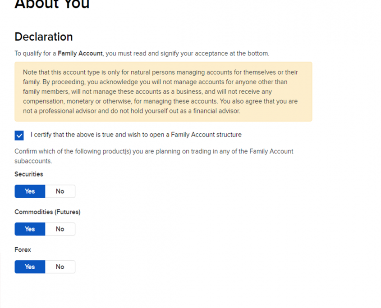Click the Forex field label
This screenshot has height=308, width=381.
coord(23,250)
